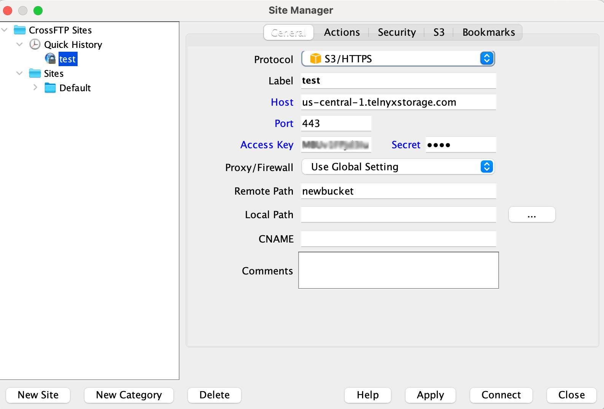Image resolution: width=604 pixels, height=409 pixels.
Task: Click the Access Key link label
Action: (267, 145)
